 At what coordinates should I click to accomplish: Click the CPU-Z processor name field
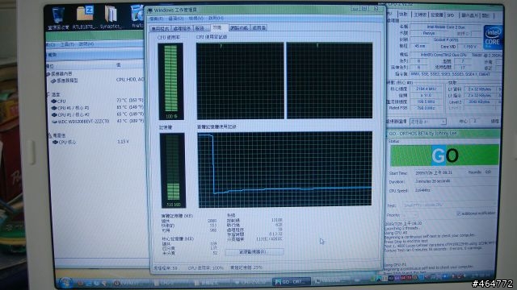(x=445, y=27)
